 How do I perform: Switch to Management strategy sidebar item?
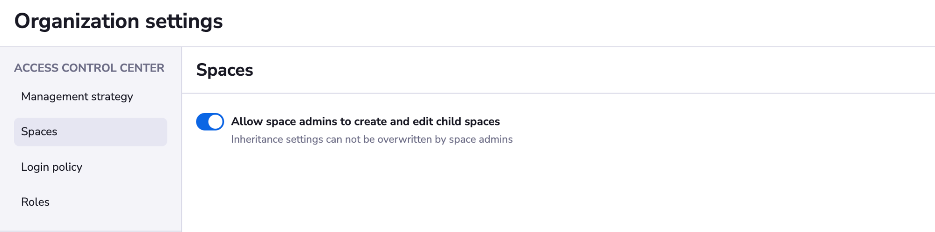[x=77, y=97]
